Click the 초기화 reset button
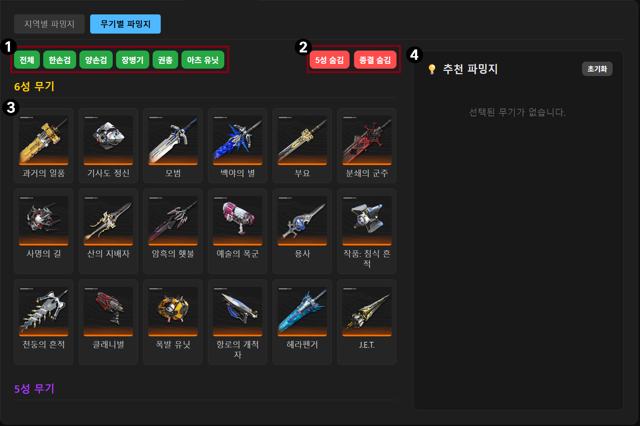 (597, 69)
